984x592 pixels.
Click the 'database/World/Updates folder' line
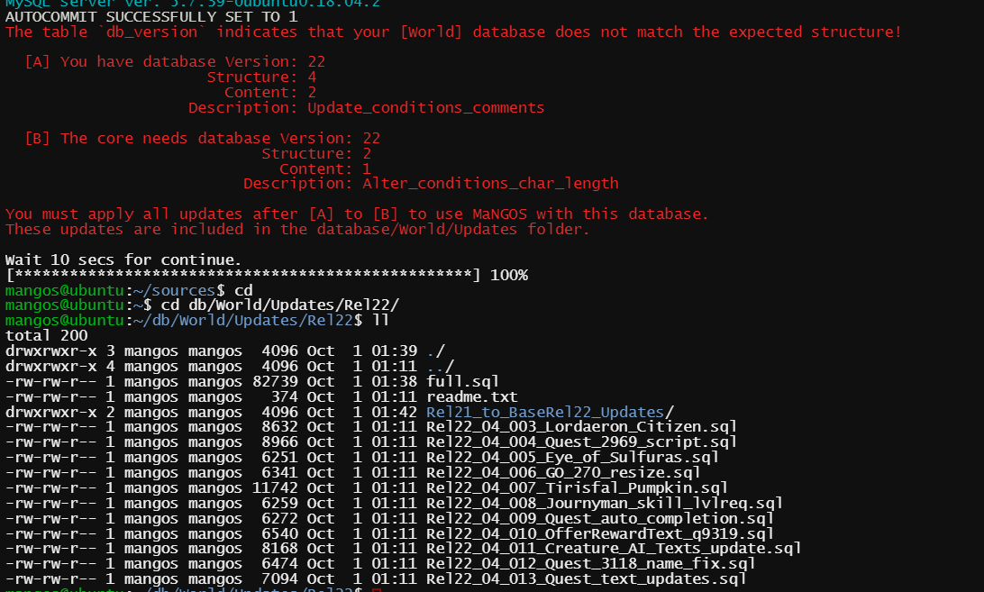pos(297,230)
